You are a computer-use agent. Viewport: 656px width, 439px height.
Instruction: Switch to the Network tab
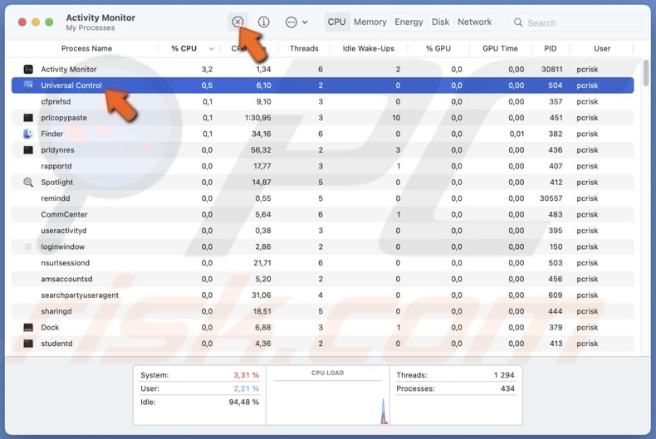click(x=475, y=22)
